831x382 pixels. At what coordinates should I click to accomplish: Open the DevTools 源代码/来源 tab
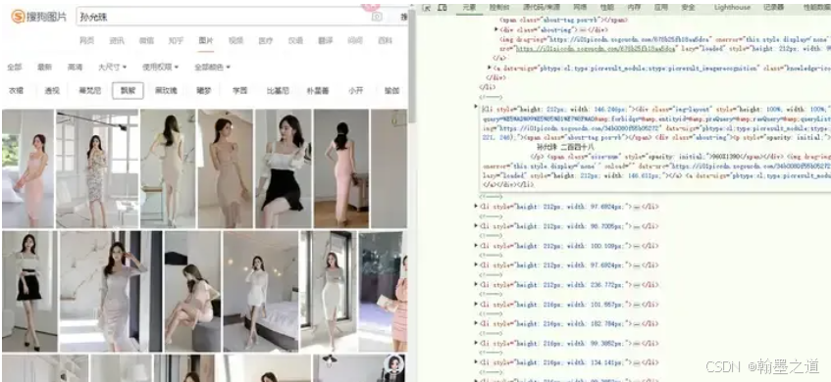pyautogui.click(x=542, y=8)
